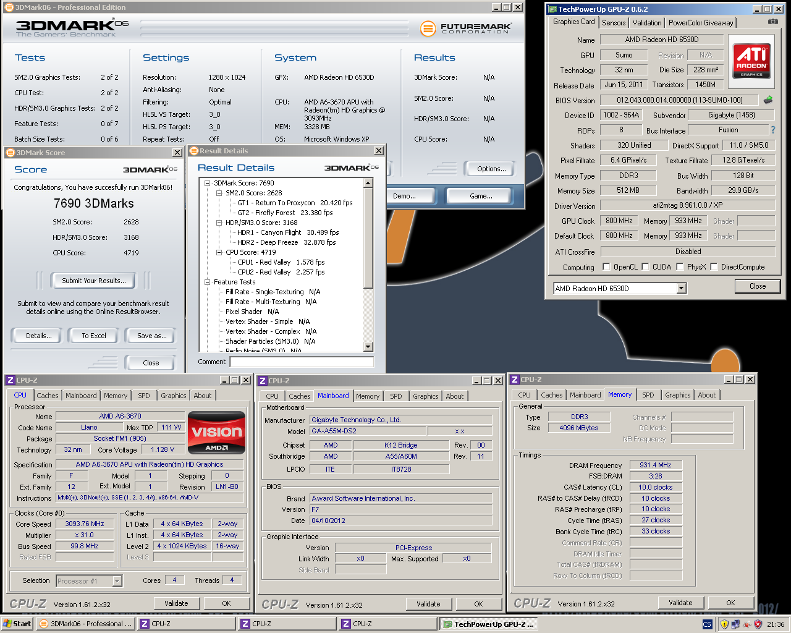Viewport: 791px width, 633px height.
Task: Enable the CUDA checkbox
Action: click(645, 267)
